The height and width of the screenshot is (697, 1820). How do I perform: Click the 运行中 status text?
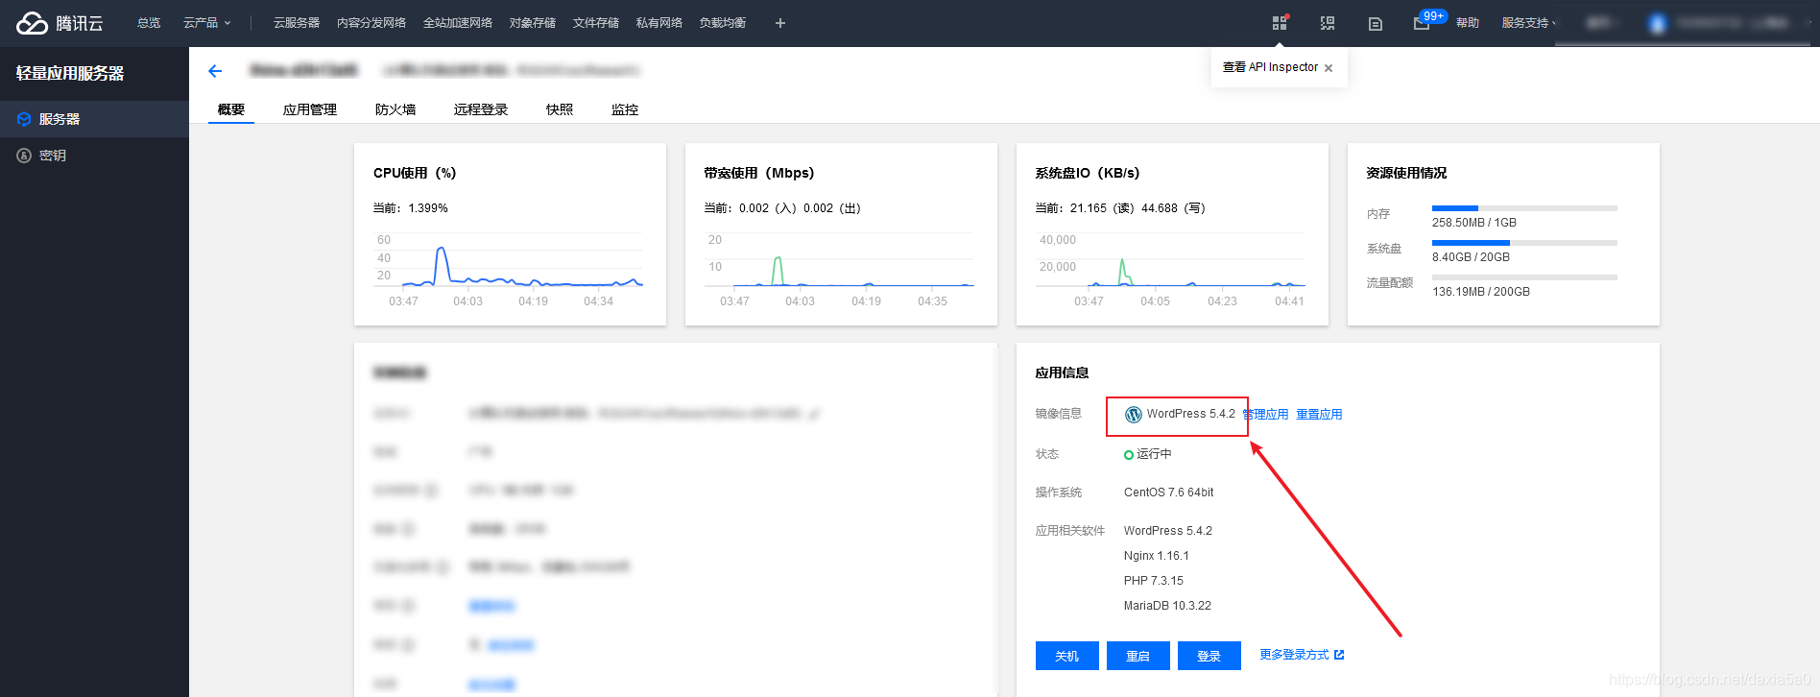pyautogui.click(x=1154, y=454)
